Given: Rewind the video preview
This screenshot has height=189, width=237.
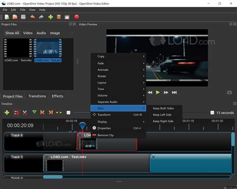Looking at the screenshot, I should [x=150, y=93].
